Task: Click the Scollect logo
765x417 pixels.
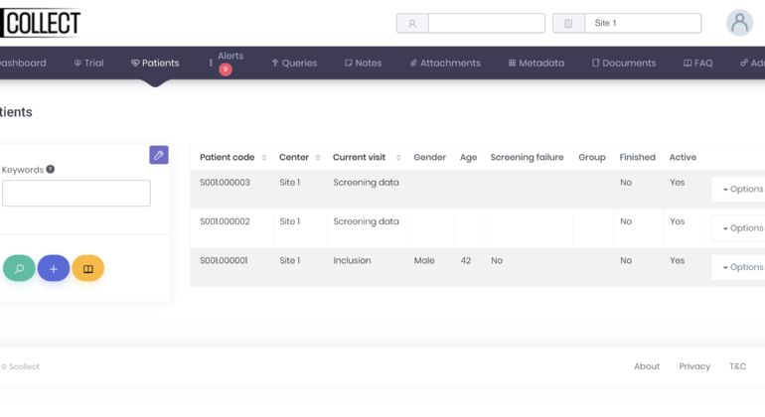Action: (42, 23)
